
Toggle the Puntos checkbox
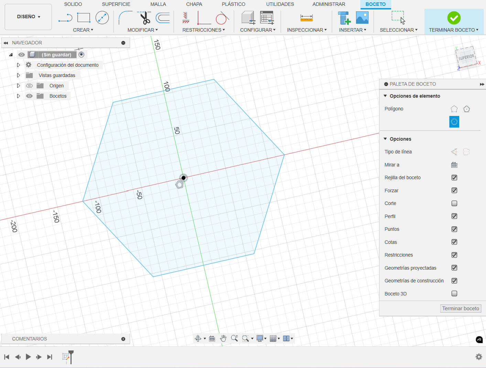454,229
